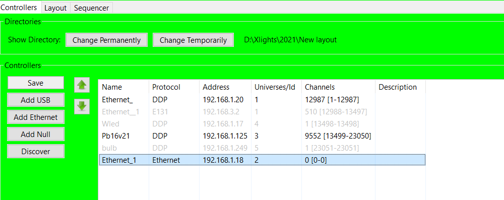Click the Change Permanently button
Viewport: 504px width, 200px height.
[107, 40]
